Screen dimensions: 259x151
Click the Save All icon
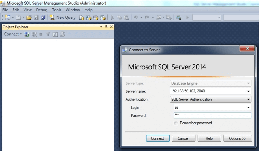(43, 17)
